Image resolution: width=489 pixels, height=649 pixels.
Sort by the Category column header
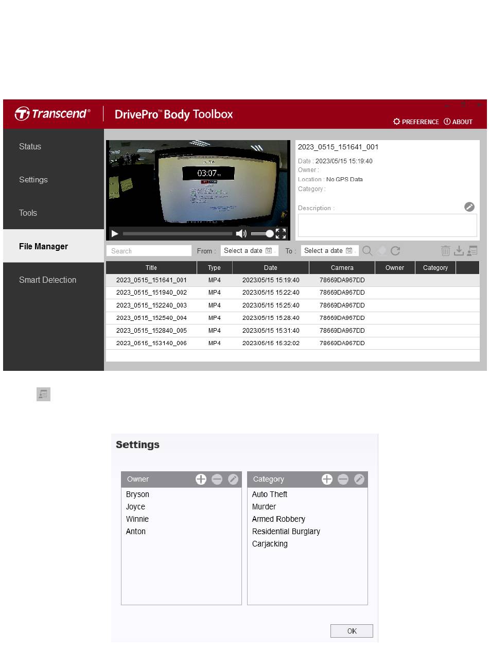(x=435, y=268)
